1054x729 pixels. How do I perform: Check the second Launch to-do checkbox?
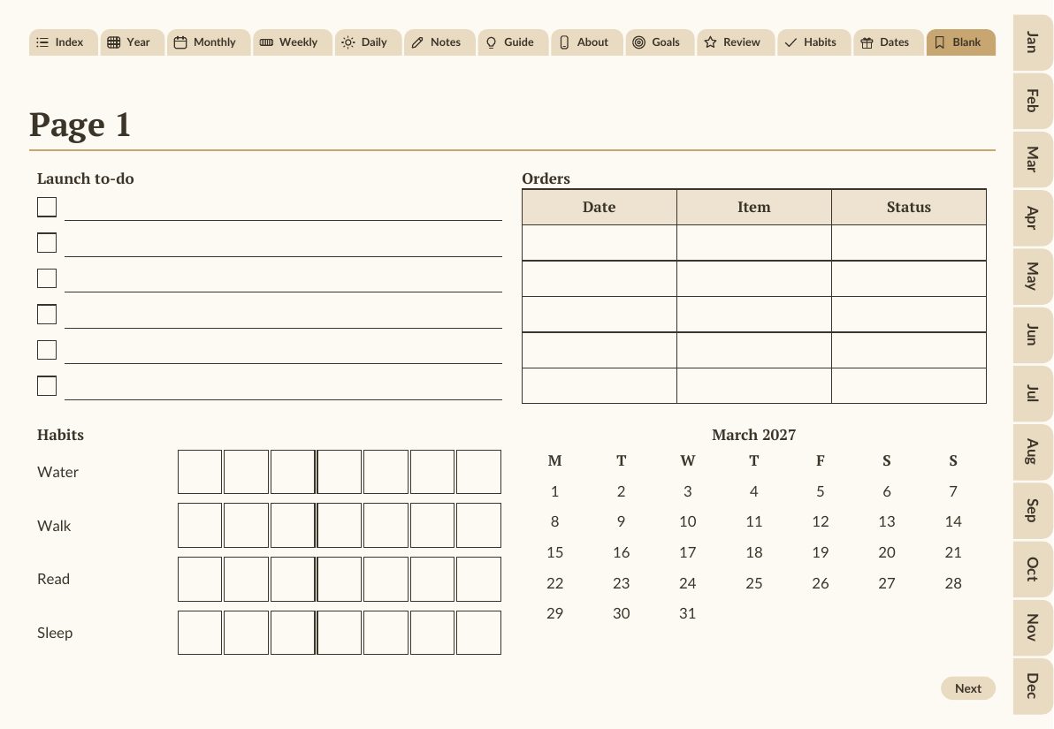pyautogui.click(x=47, y=242)
